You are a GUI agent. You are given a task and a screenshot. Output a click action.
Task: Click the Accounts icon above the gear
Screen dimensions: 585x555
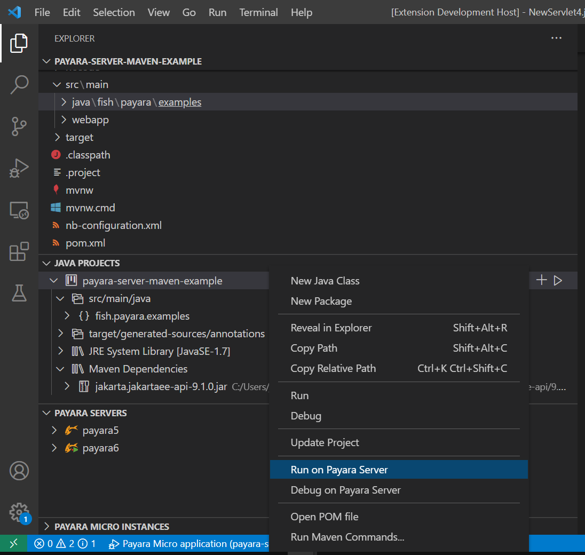[x=19, y=471]
